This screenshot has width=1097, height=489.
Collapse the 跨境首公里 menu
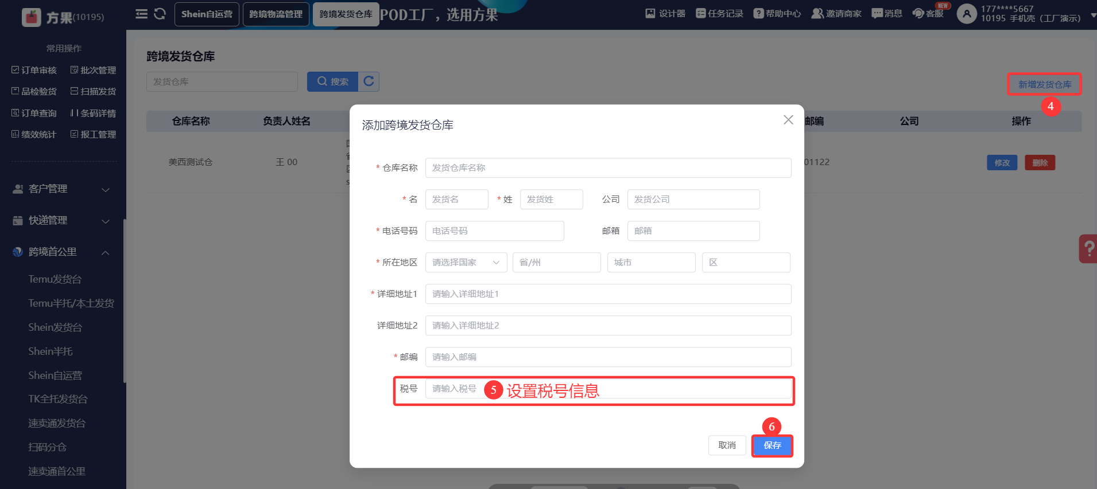pyautogui.click(x=62, y=252)
